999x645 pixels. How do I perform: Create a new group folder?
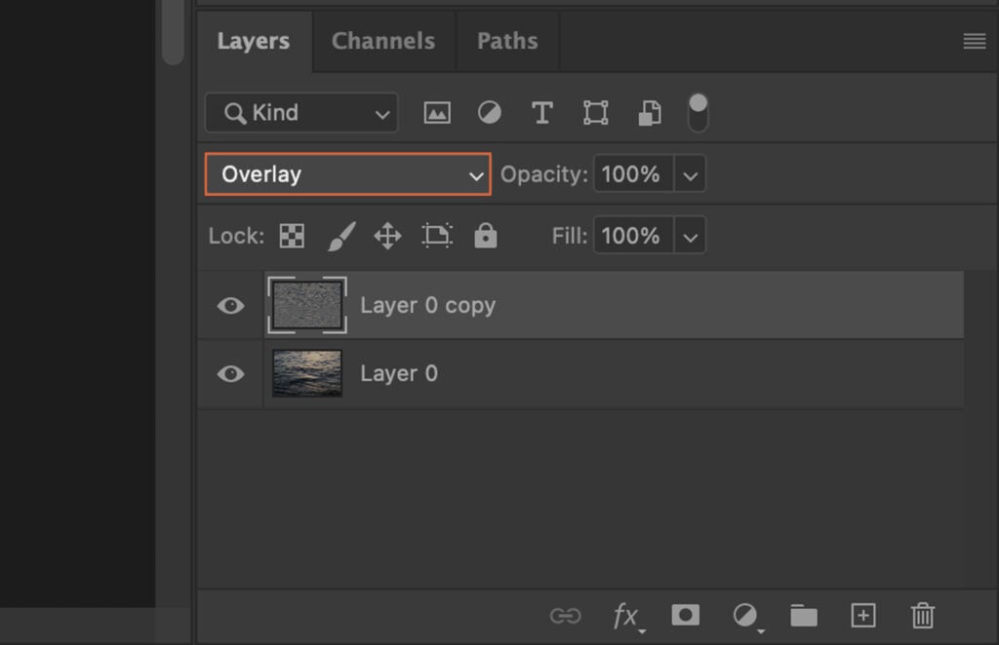(x=803, y=615)
